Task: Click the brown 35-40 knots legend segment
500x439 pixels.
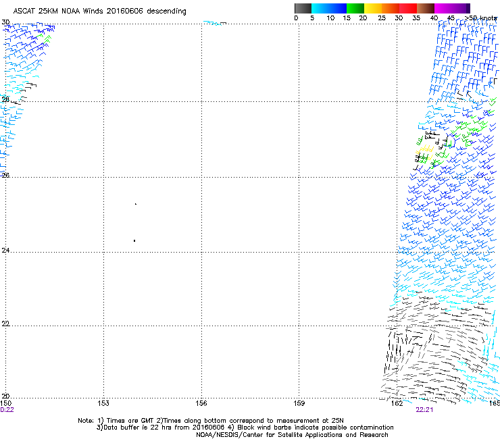Action: click(x=426, y=8)
